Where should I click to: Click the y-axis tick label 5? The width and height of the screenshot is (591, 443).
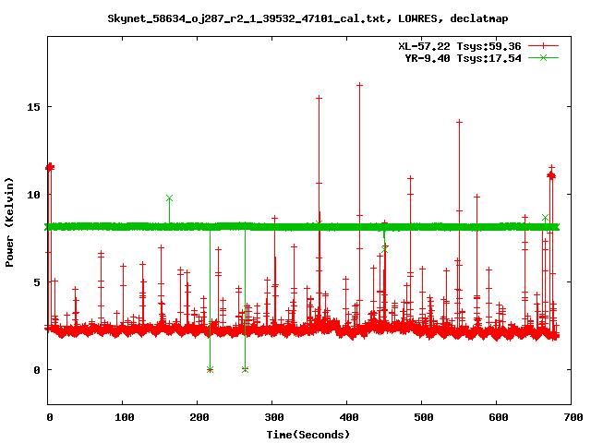(37, 282)
